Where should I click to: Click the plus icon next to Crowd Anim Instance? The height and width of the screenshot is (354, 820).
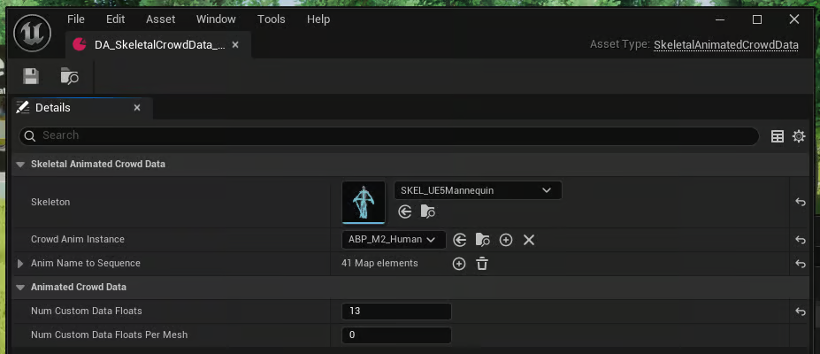[x=506, y=240]
